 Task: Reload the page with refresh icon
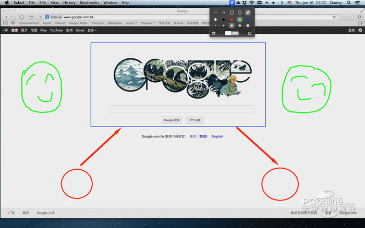tap(334, 17)
